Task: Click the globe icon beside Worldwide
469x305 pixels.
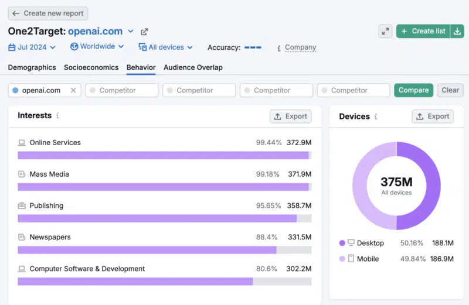Action: point(74,47)
